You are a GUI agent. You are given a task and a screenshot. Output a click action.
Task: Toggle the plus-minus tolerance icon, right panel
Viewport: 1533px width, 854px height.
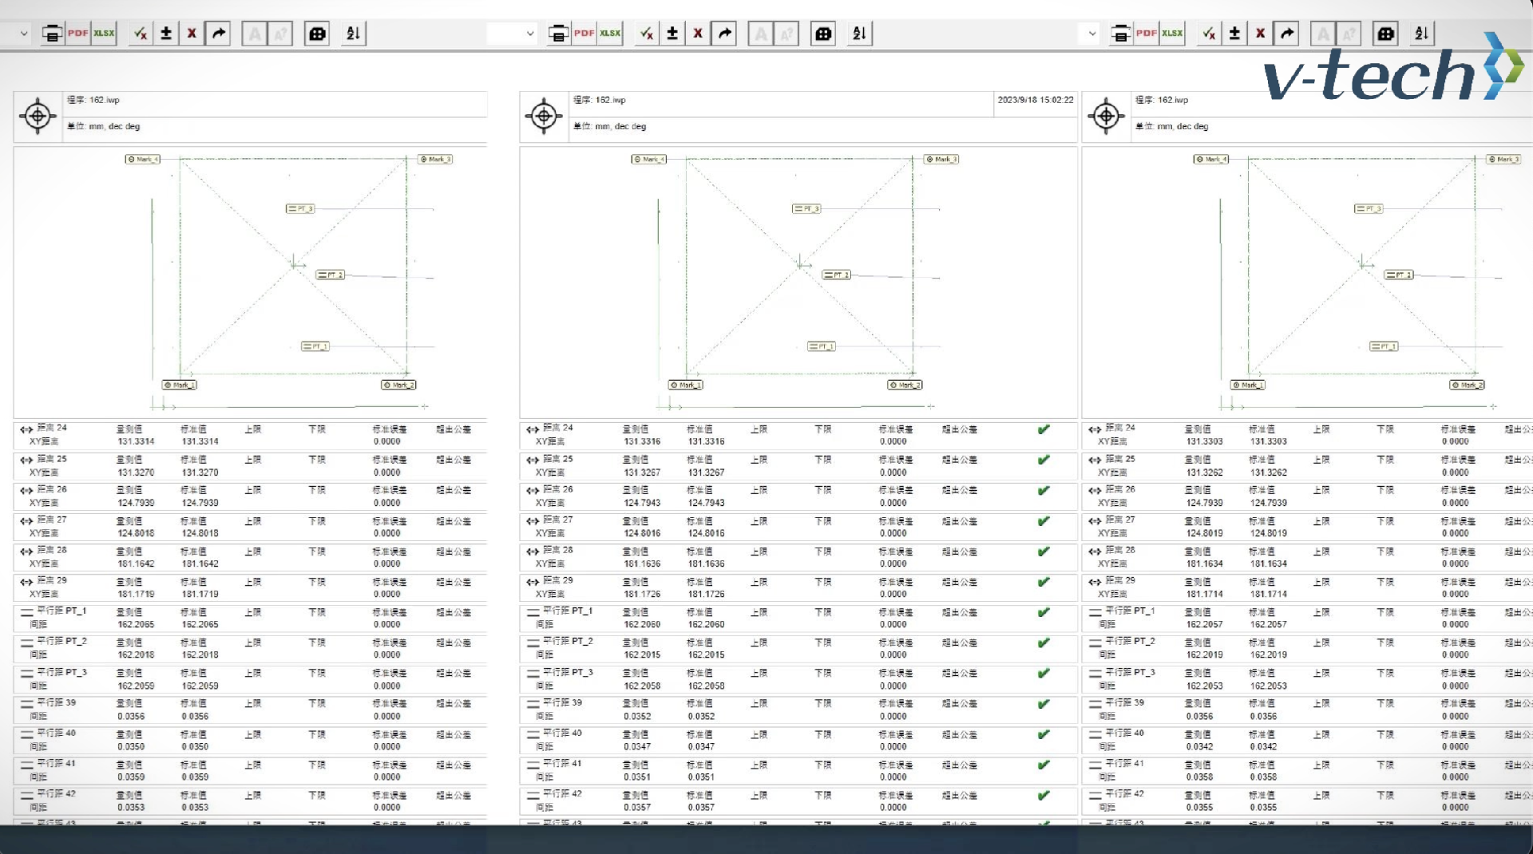pos(1234,34)
